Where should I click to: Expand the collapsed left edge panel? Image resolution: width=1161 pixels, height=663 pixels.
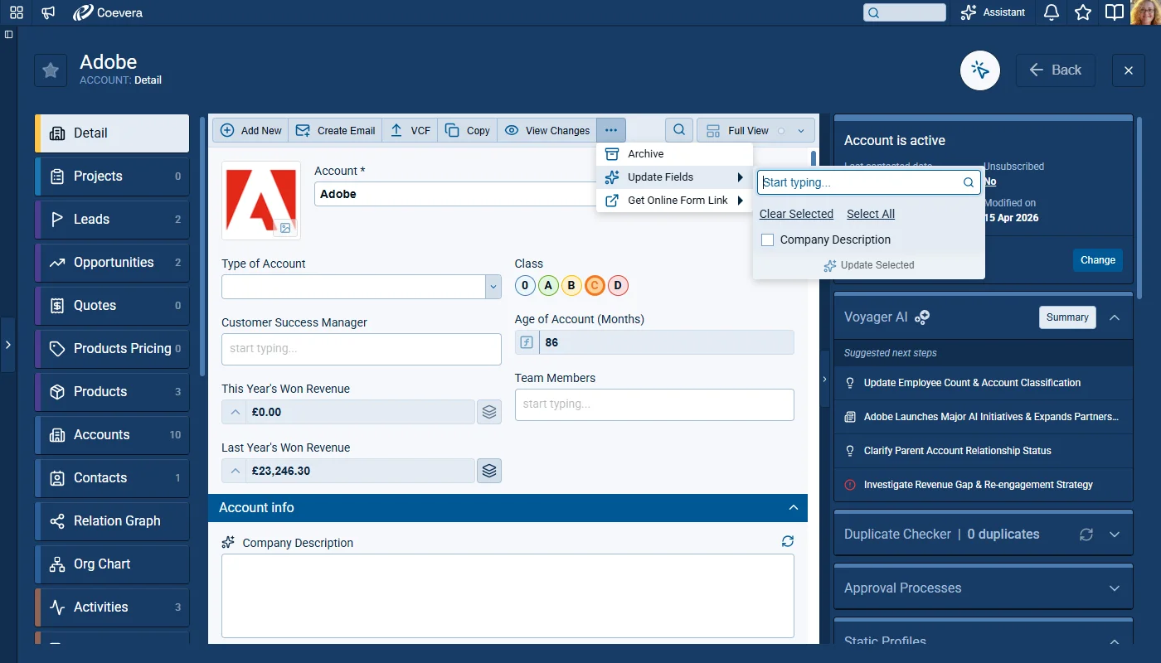(7, 344)
